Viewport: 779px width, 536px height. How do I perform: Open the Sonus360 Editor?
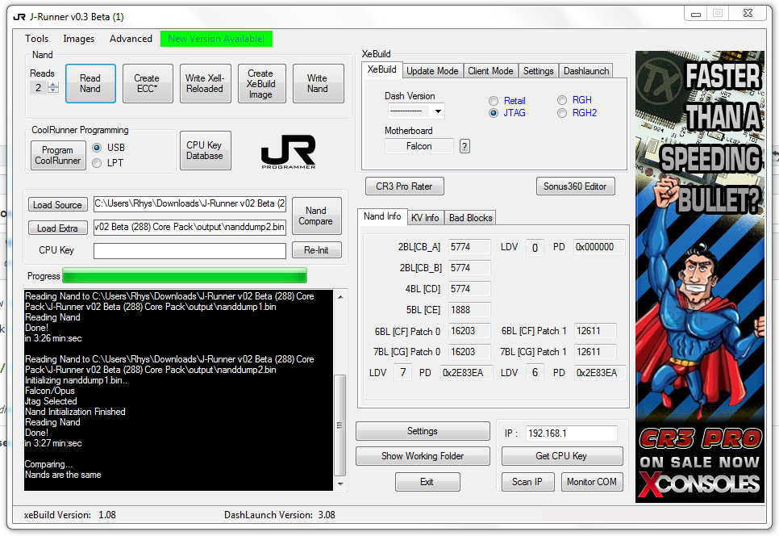575,186
